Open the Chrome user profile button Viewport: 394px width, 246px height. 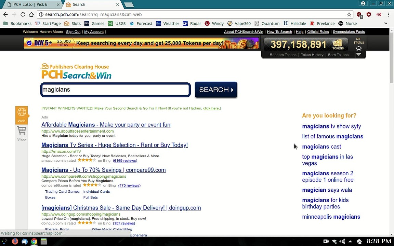click(x=363, y=3)
